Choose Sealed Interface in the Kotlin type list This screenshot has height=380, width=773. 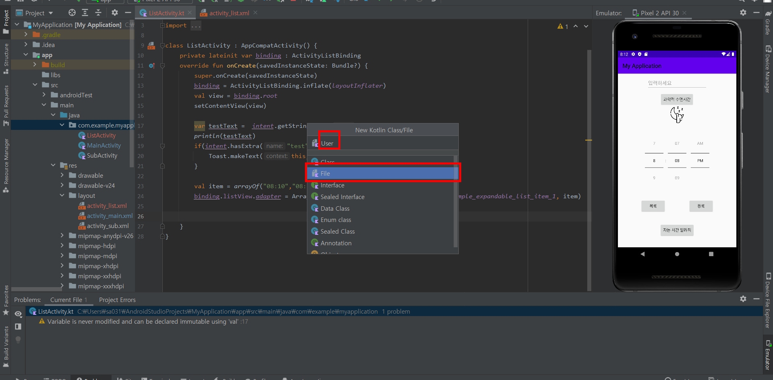coord(381,197)
